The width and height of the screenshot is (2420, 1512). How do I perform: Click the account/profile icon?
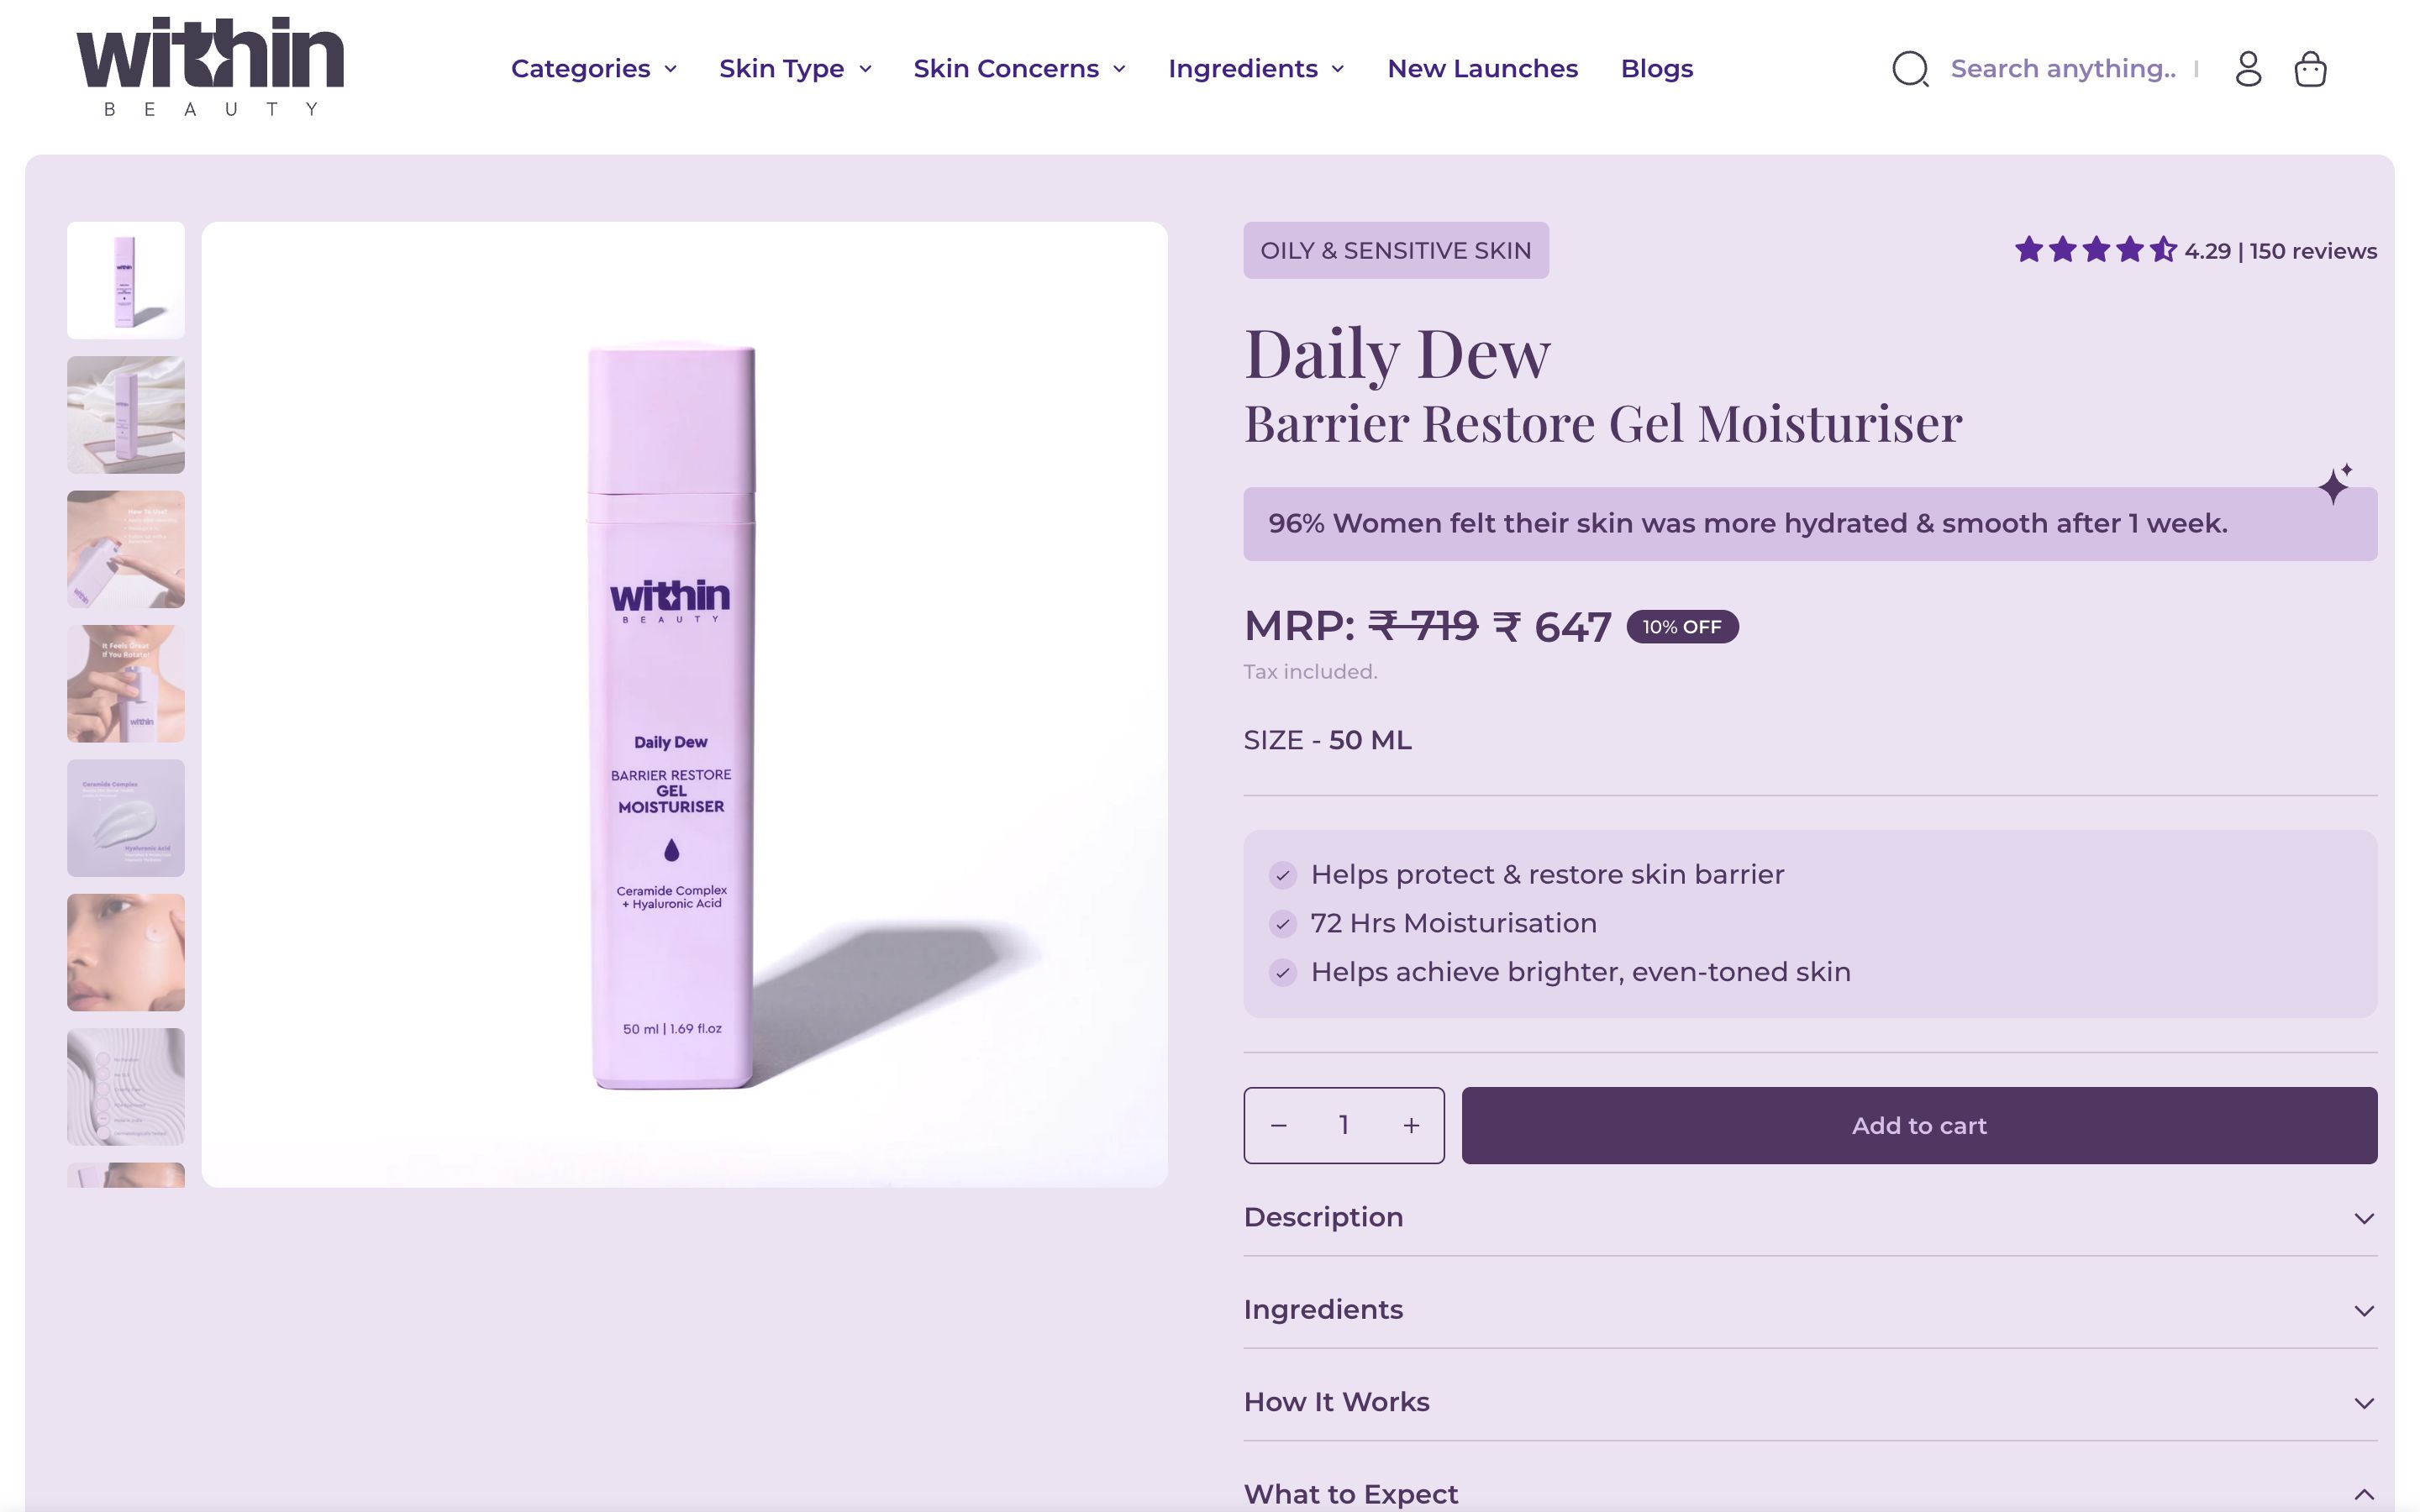click(x=2249, y=68)
